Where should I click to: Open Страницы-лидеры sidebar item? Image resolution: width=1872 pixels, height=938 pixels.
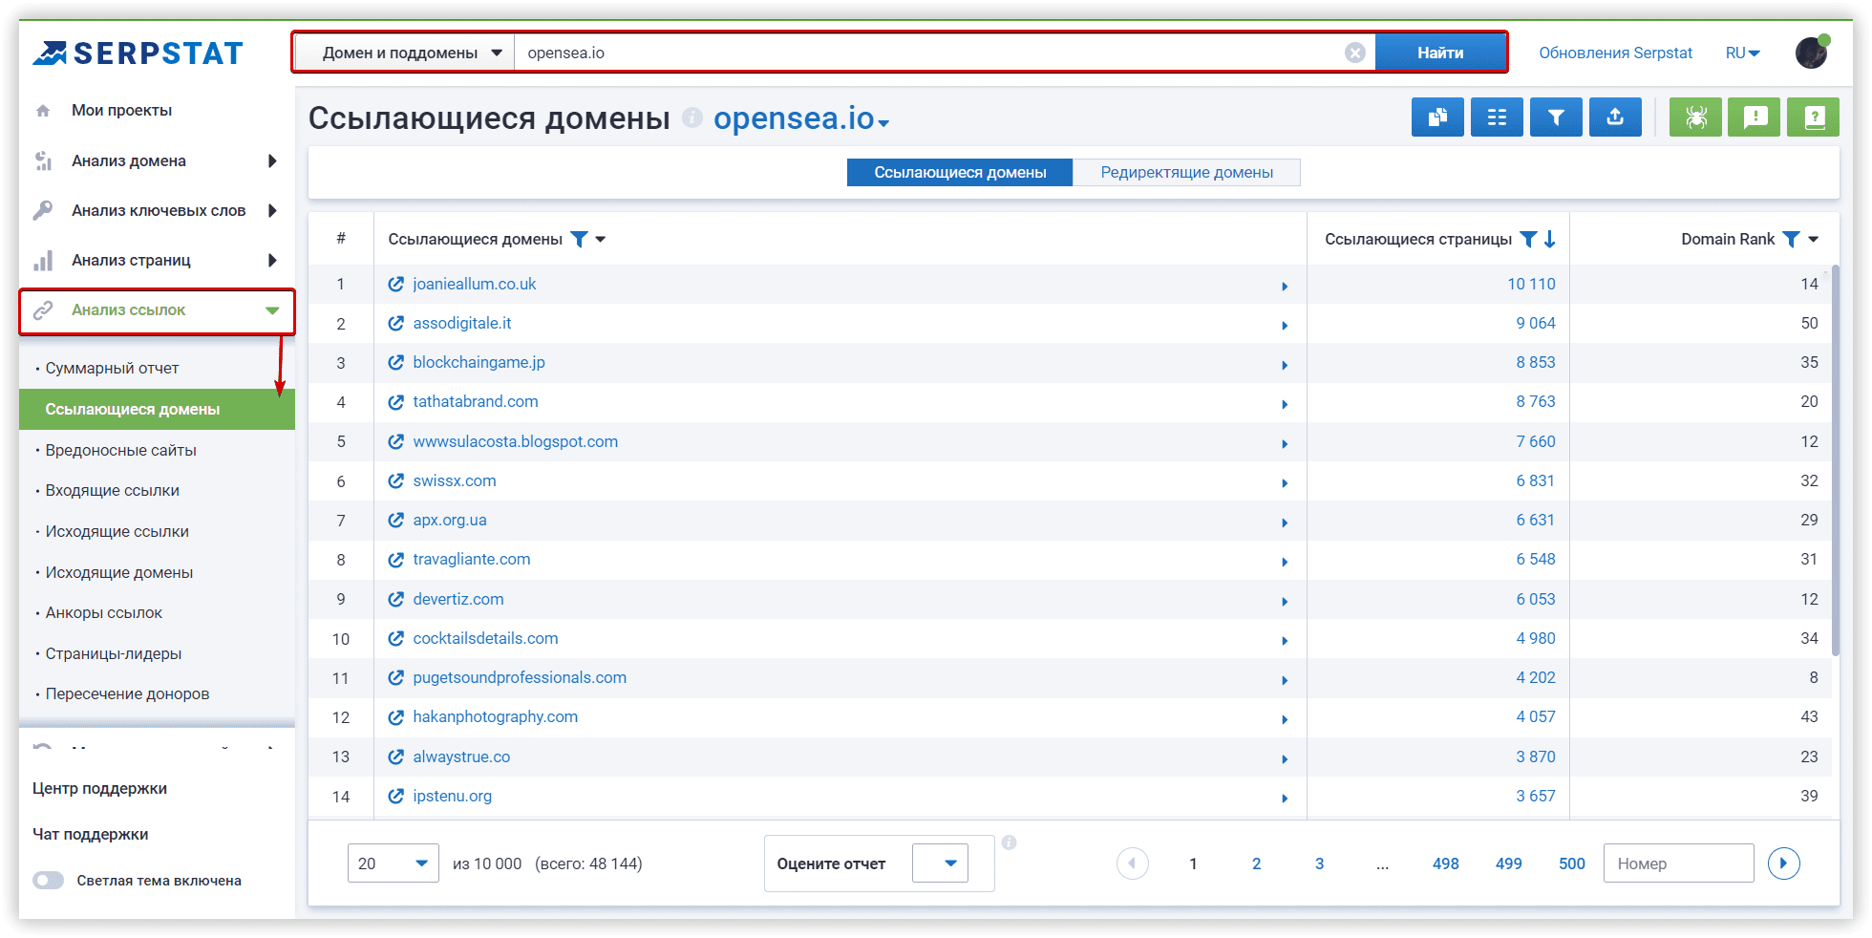coord(113,653)
